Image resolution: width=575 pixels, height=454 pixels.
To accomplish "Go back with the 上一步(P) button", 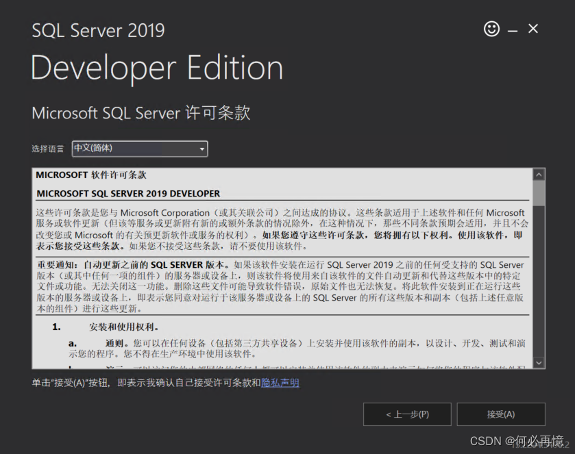I will tap(407, 414).
